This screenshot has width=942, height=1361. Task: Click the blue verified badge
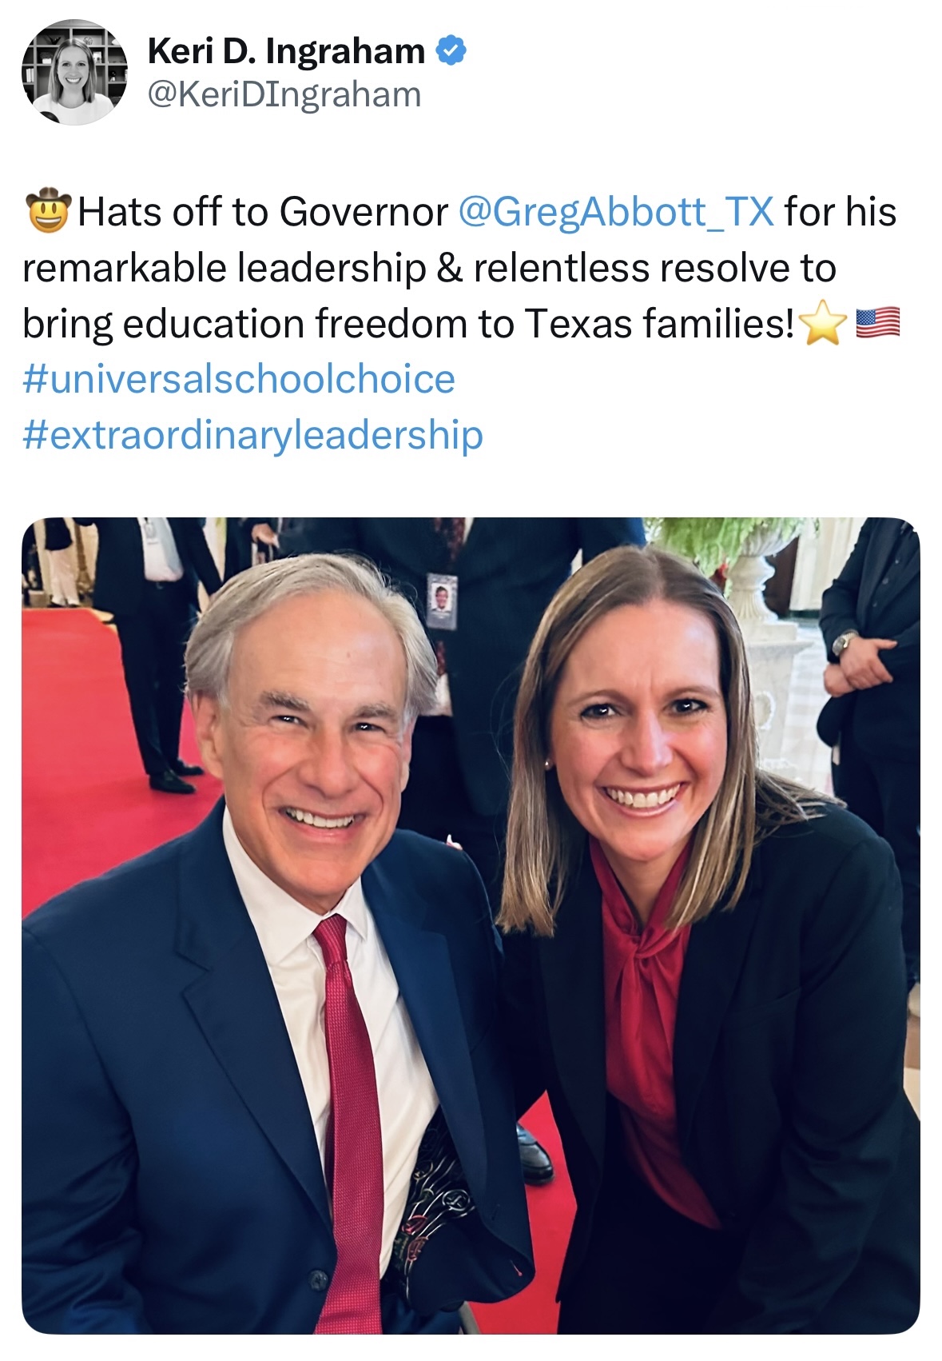tap(451, 51)
